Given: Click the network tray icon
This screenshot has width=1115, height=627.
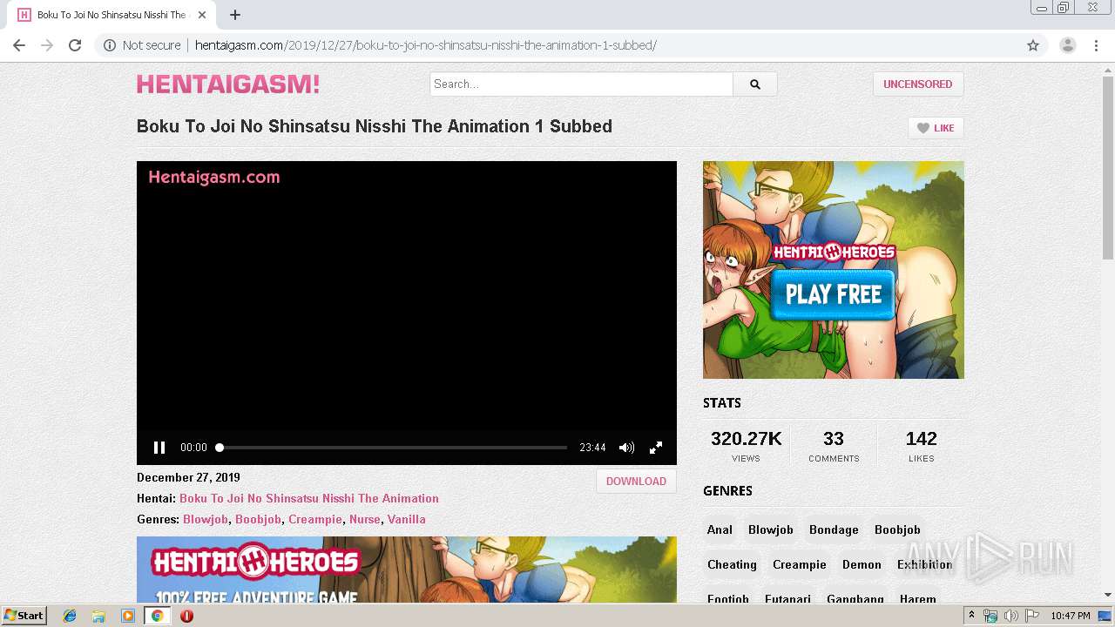Looking at the screenshot, I should 990,616.
